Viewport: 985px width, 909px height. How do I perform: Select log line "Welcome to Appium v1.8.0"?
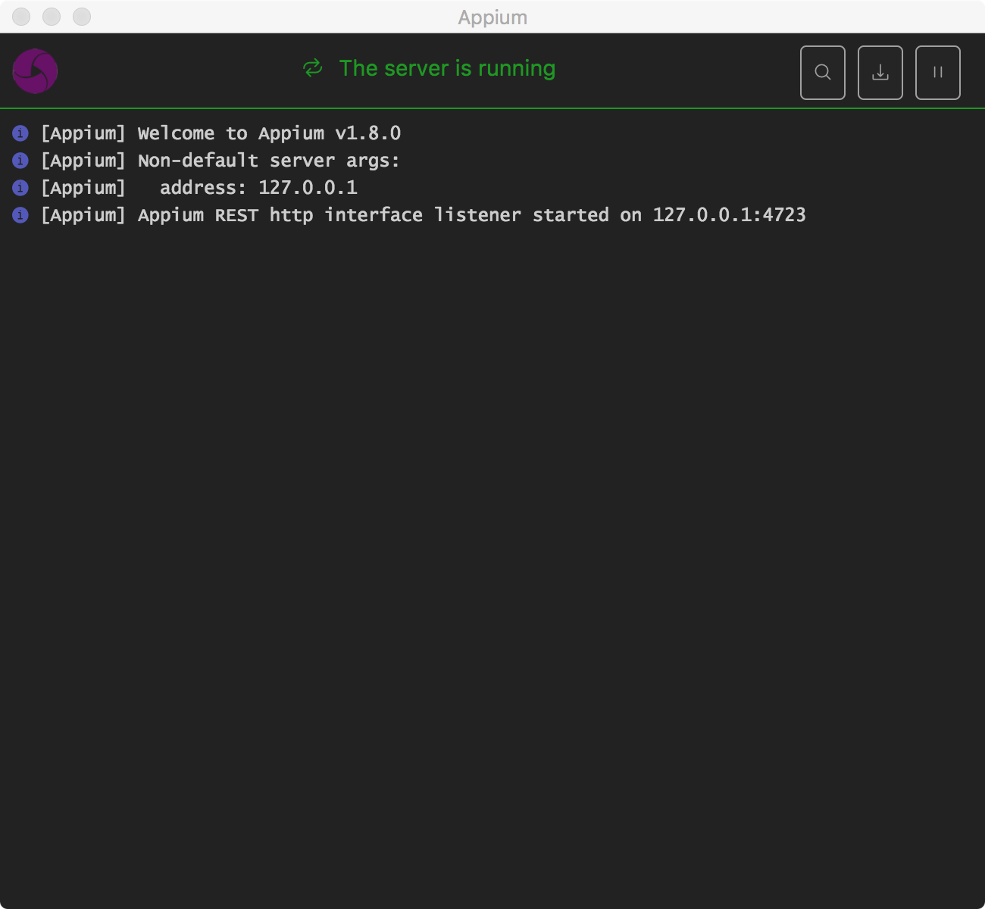click(269, 133)
